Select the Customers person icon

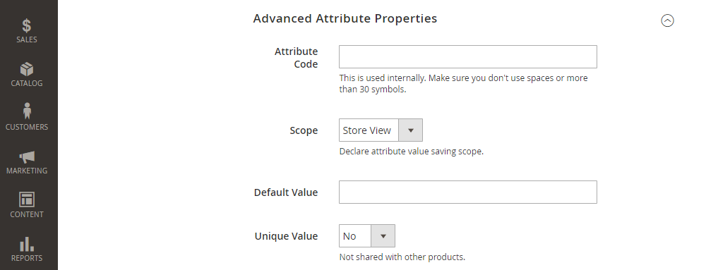tap(27, 111)
